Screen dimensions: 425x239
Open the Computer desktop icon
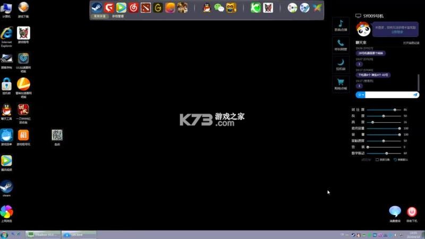click(x=6, y=10)
